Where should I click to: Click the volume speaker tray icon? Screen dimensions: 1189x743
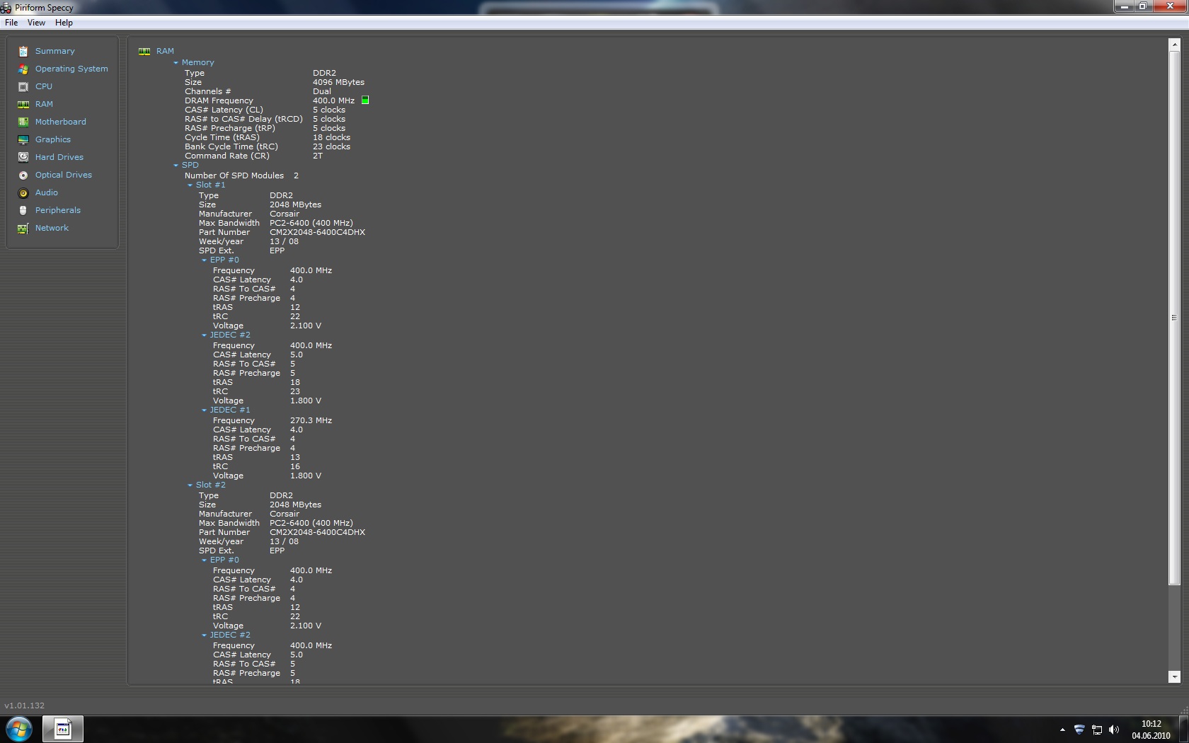pyautogui.click(x=1114, y=730)
